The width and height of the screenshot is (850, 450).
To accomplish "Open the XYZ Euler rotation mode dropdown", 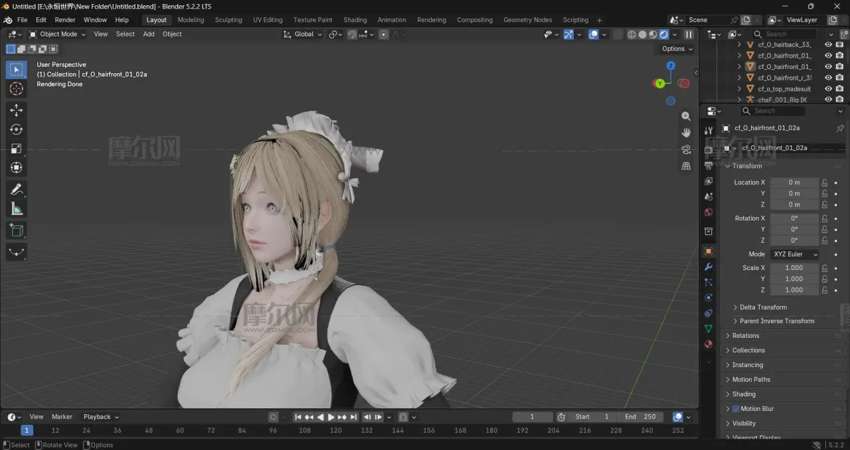I will pos(794,254).
